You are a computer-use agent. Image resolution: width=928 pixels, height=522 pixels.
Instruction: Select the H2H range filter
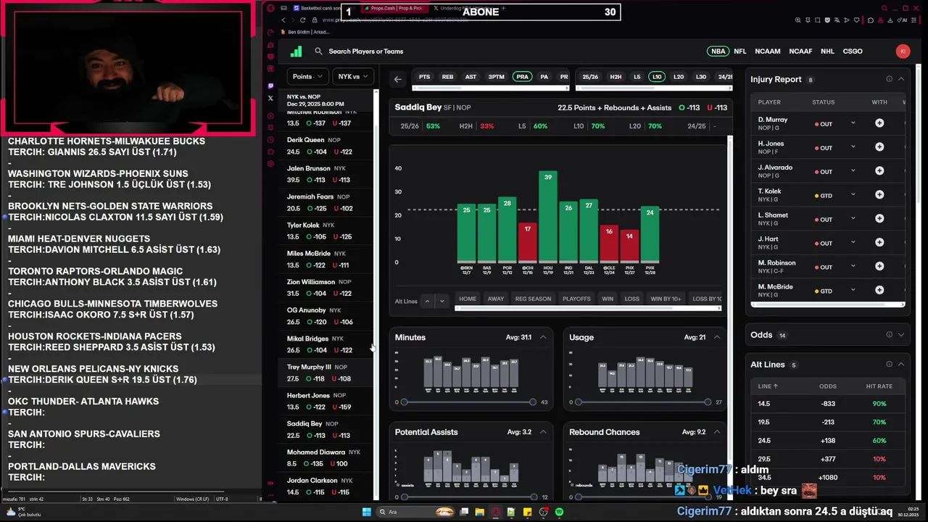point(616,77)
